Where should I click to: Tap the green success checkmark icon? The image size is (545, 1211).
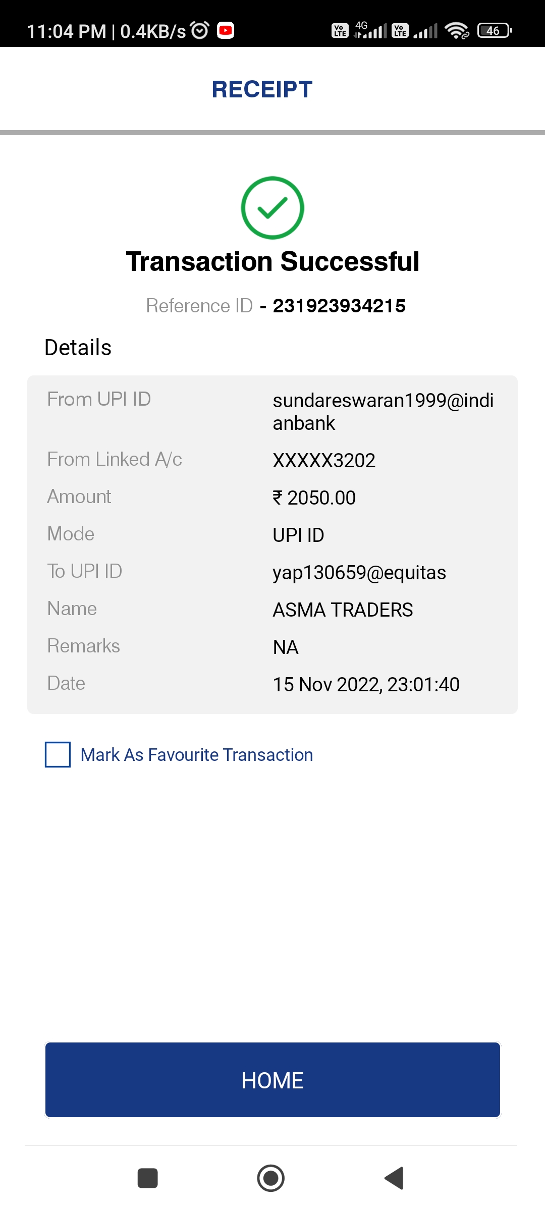coord(272,208)
